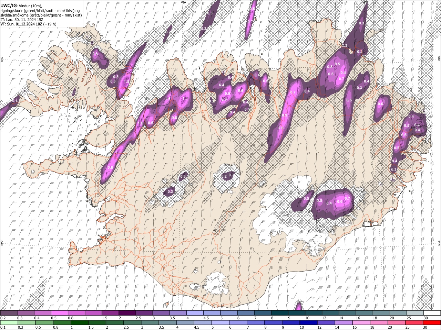Click the 'slydda/snjókoma' legend description line

[x=41, y=15]
